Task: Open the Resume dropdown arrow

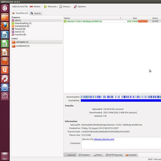Action: (57, 7)
